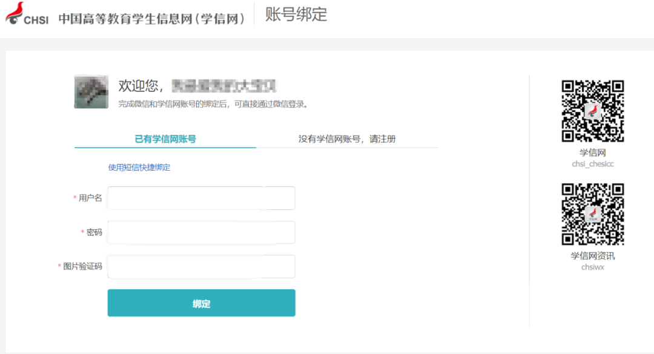Switch to the 没有学信网账号，请注册 tab
The height and width of the screenshot is (354, 654).
click(347, 139)
